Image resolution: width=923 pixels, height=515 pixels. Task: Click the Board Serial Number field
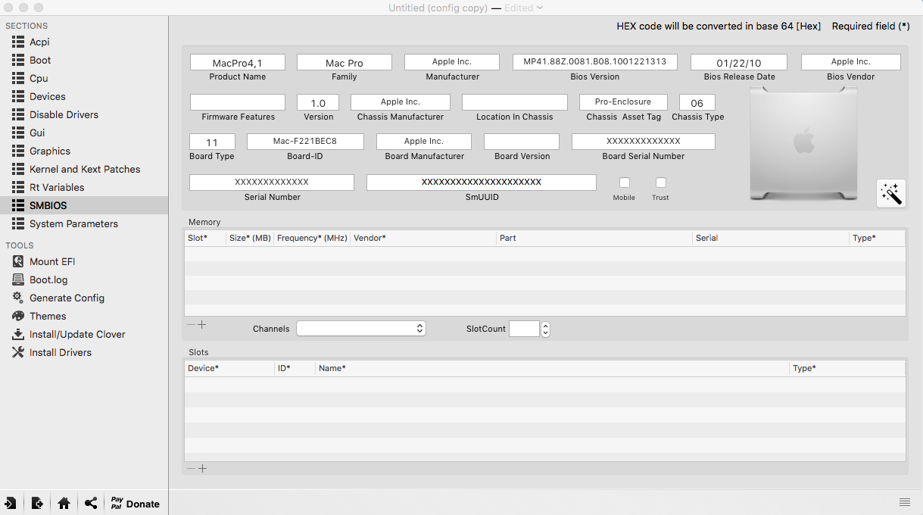[644, 142]
